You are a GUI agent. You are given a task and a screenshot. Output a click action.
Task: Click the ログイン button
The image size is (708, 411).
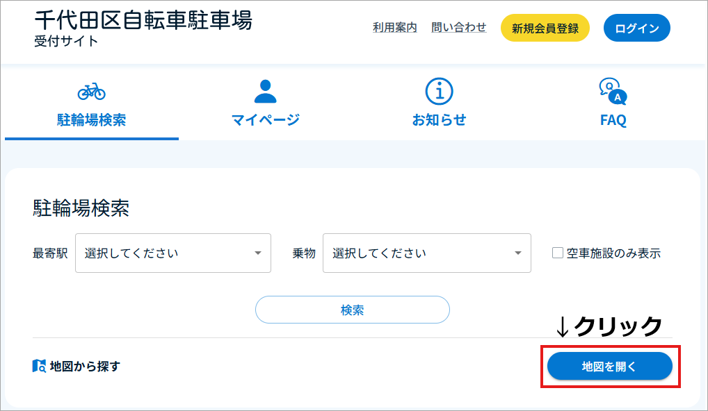(x=636, y=28)
